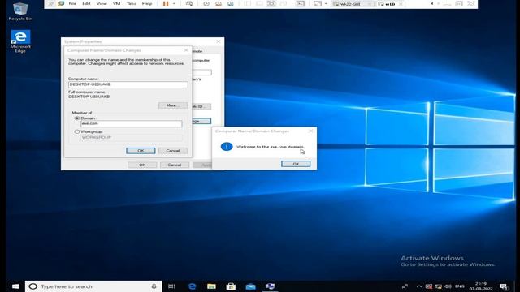Screen dimensions: 520x292
Task: Open the clock and date in taskbar
Action: 481,286
